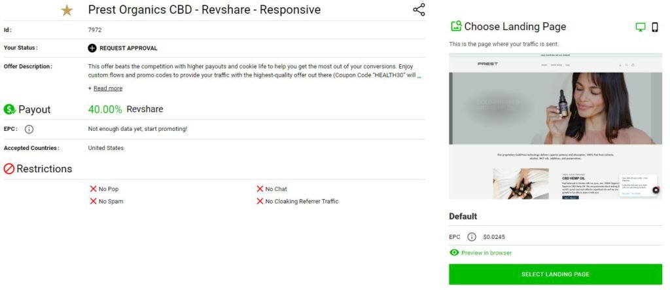Viewport: 670px width, 290px height.
Task: Click the red X beside No Pop
Action: [94, 189]
